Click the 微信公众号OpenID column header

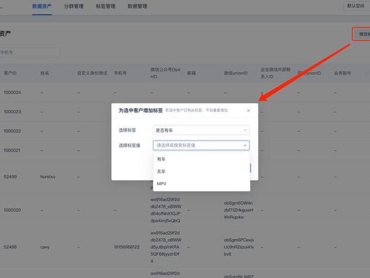coord(166,73)
